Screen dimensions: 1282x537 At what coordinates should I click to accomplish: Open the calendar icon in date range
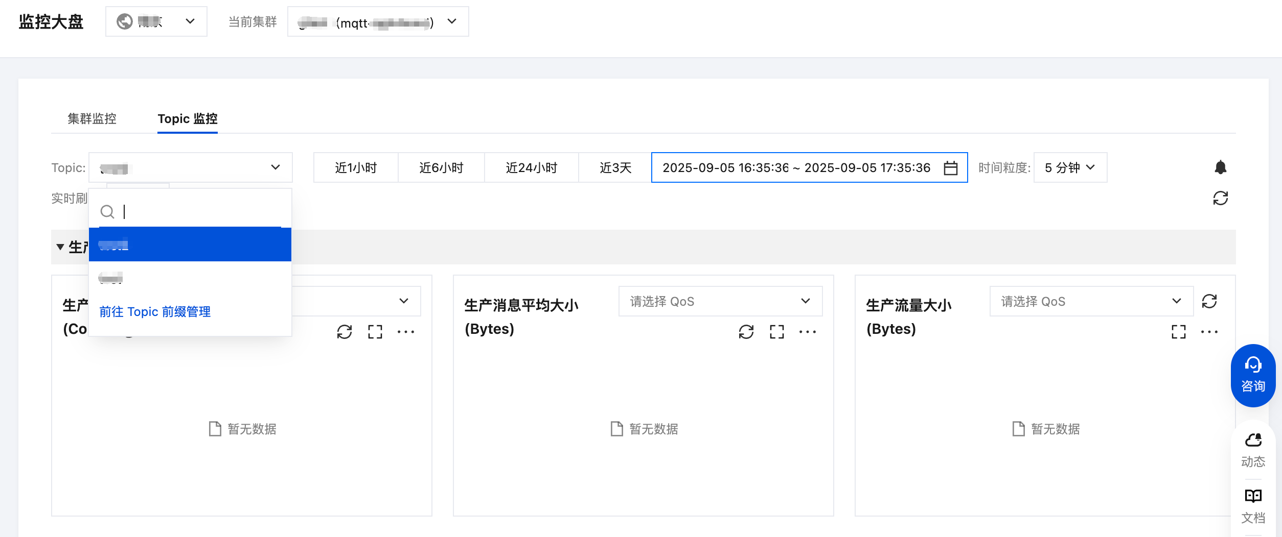[950, 168]
